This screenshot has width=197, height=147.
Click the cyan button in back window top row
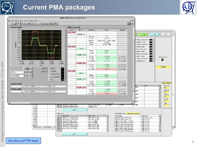point(155,34)
